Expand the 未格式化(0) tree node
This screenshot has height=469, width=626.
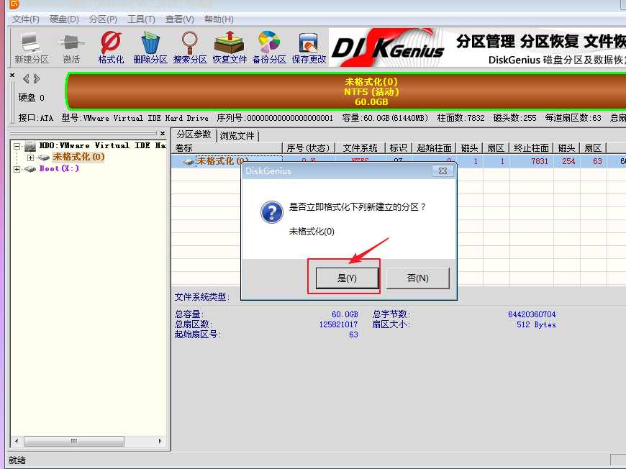(x=31, y=158)
